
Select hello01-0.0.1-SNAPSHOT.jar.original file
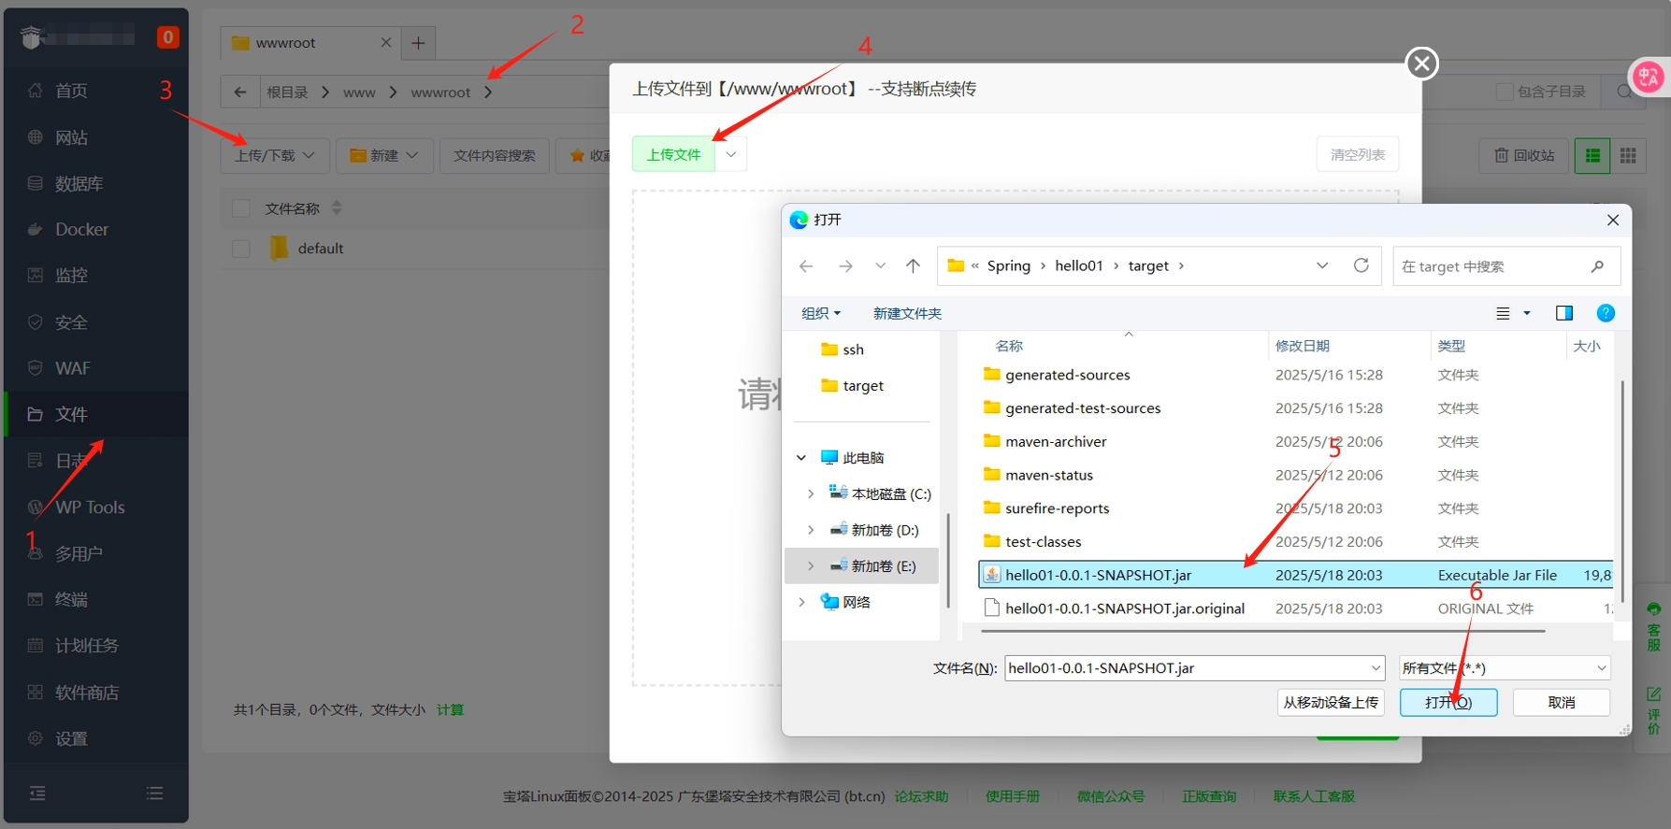1295,608
